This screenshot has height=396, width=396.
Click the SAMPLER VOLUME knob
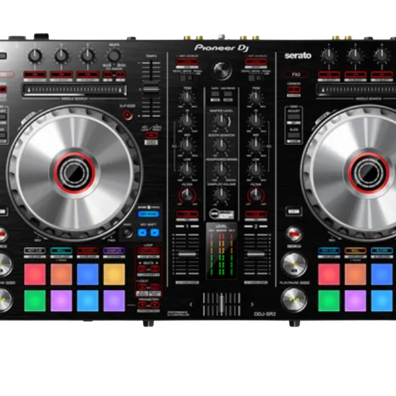click(x=221, y=195)
